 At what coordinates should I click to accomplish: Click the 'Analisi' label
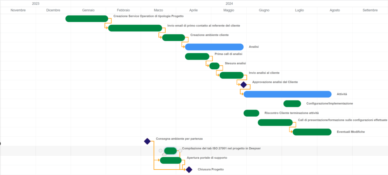pos(254,47)
